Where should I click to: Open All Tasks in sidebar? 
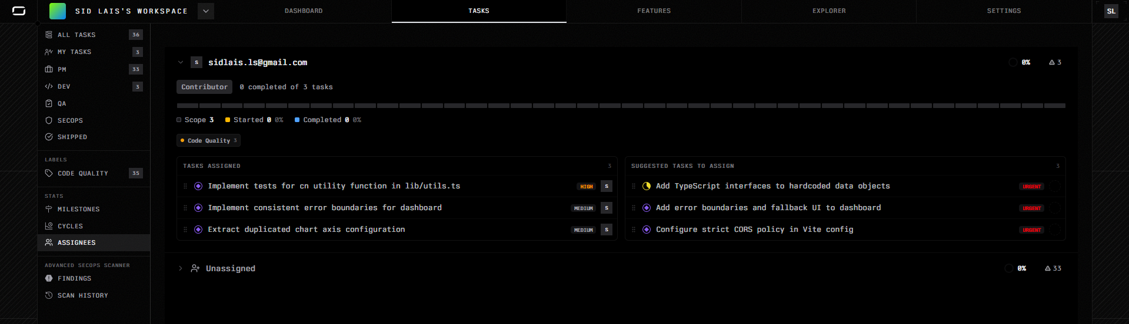76,35
